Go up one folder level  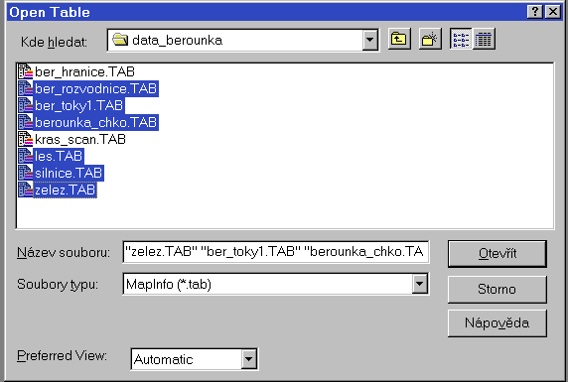point(399,39)
